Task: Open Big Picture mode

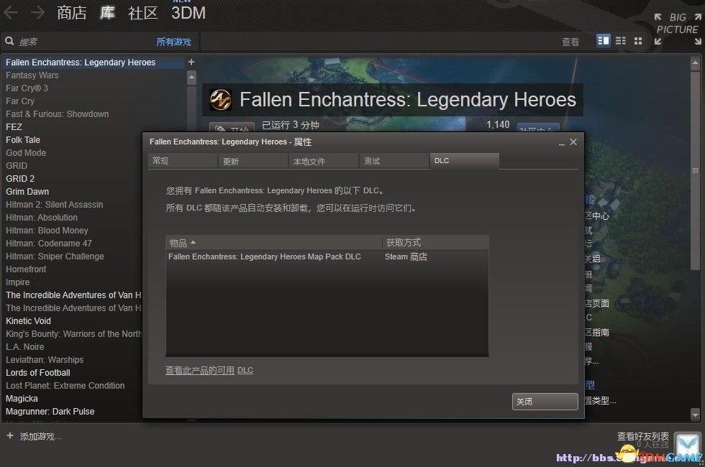Action: tap(677, 29)
